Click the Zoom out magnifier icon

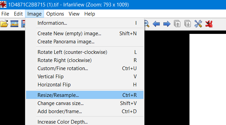[x=147, y=24]
